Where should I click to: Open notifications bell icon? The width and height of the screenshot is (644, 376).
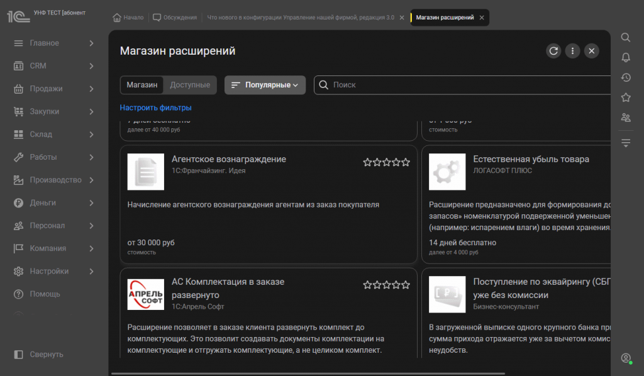[x=626, y=57]
